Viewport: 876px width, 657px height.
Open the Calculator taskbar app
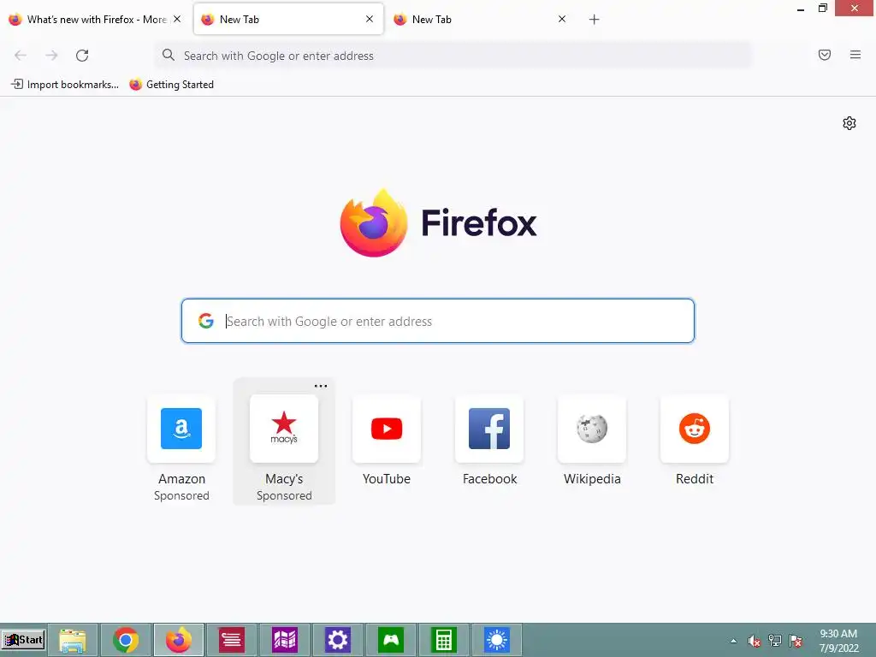pyautogui.click(x=444, y=640)
